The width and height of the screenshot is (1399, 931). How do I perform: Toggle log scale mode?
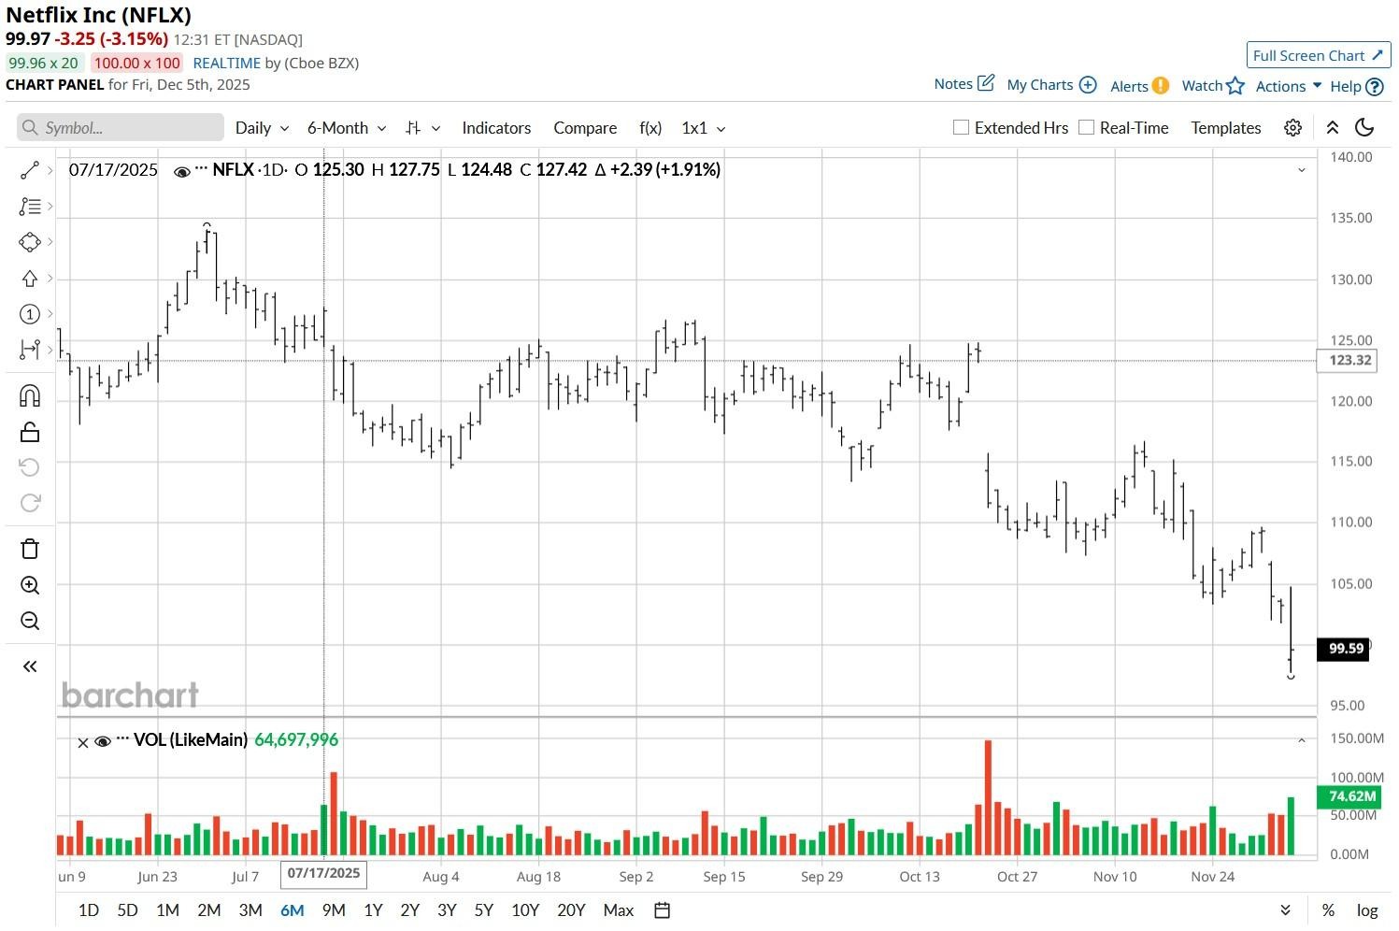1367,910
